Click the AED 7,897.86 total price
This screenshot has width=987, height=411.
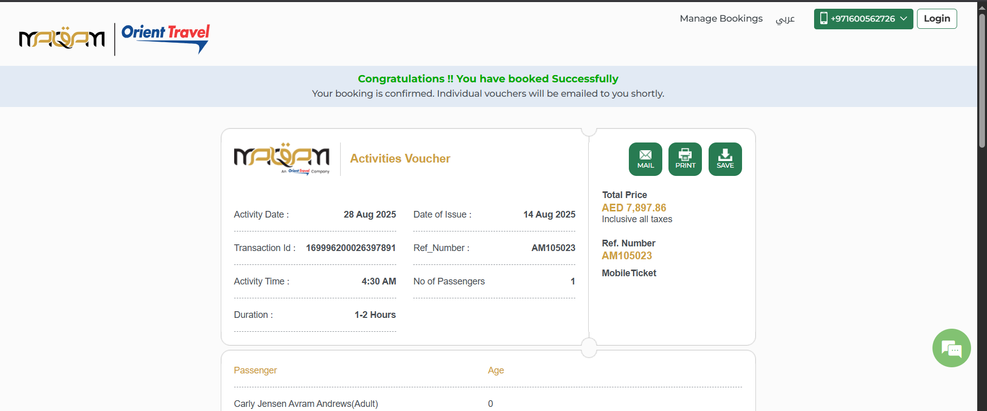633,208
